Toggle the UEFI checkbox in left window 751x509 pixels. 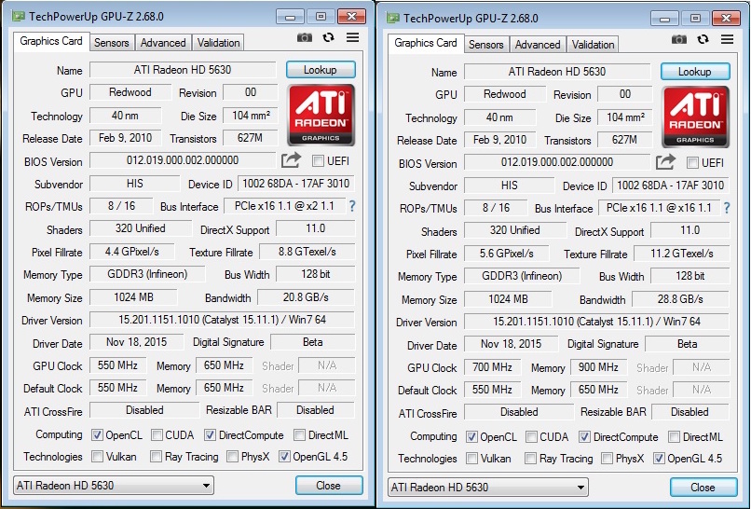[318, 161]
